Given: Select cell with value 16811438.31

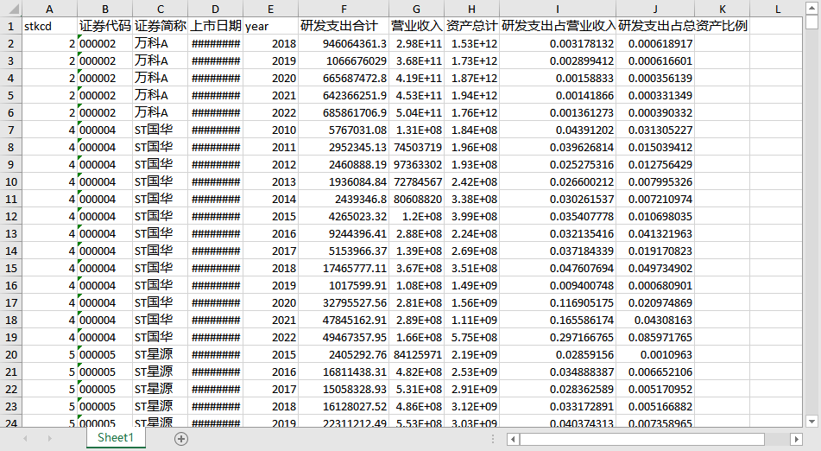Looking at the screenshot, I should [344, 372].
